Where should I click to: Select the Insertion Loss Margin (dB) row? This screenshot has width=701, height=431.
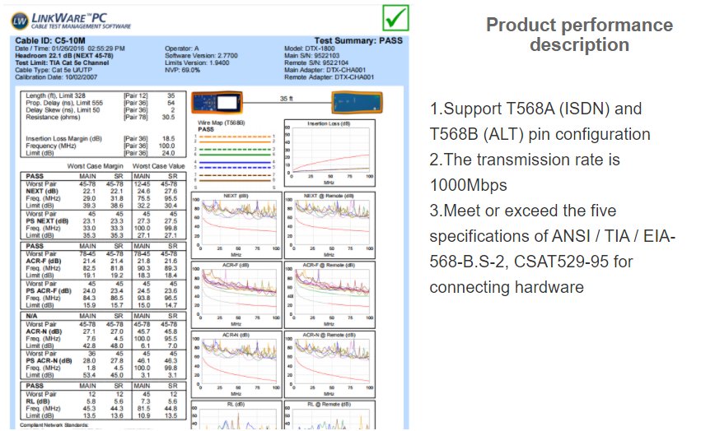(x=100, y=139)
